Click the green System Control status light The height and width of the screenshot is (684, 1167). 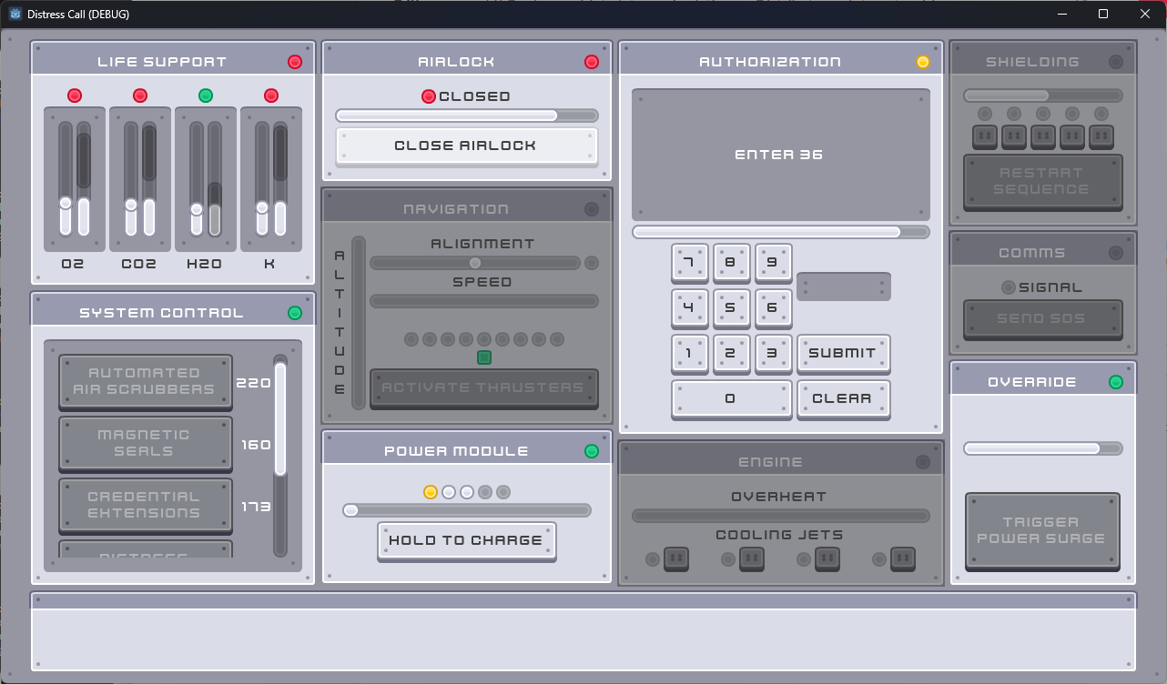point(295,313)
